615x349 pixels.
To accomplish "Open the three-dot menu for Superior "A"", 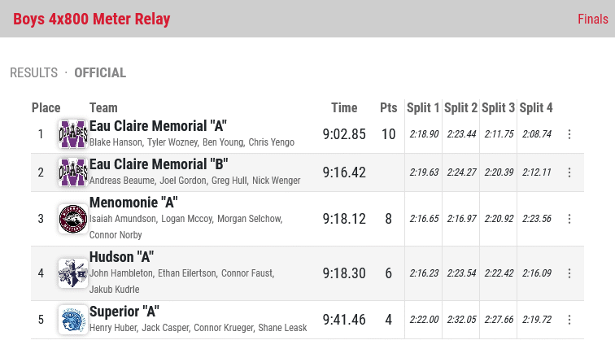I will point(569,320).
